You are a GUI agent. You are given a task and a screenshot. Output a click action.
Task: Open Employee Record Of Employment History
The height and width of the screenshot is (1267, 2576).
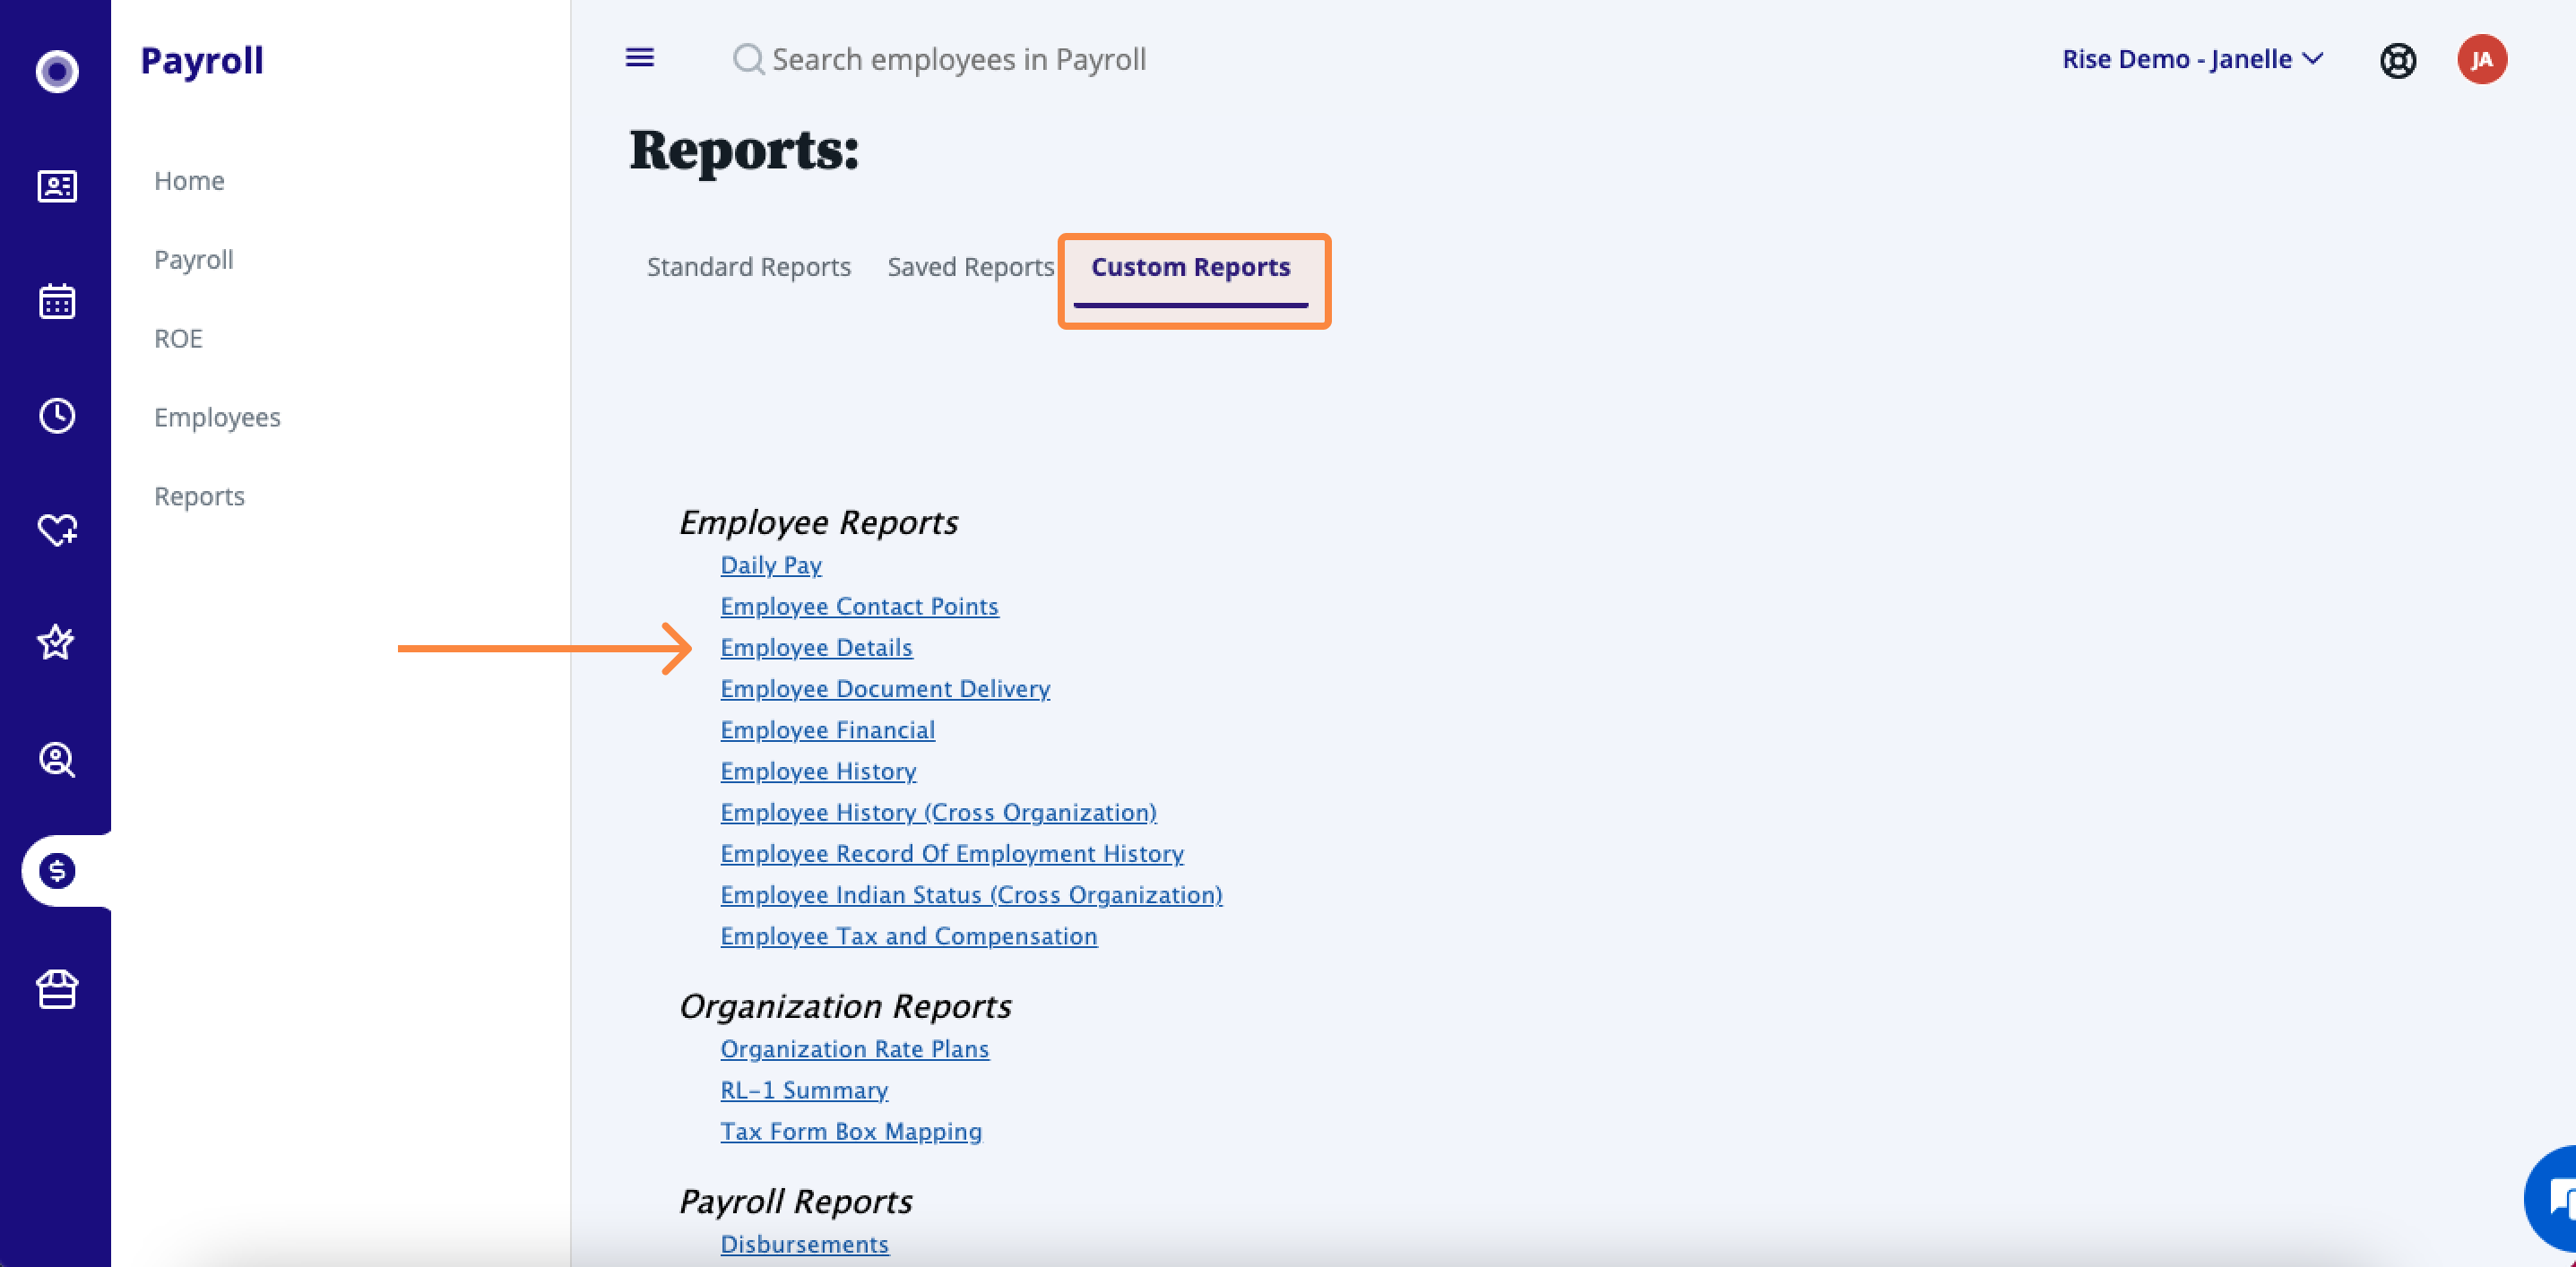click(952, 854)
